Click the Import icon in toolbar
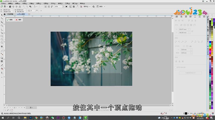Image resolution: width=215 pixels, height=120 pixels. click(x=45, y=6)
